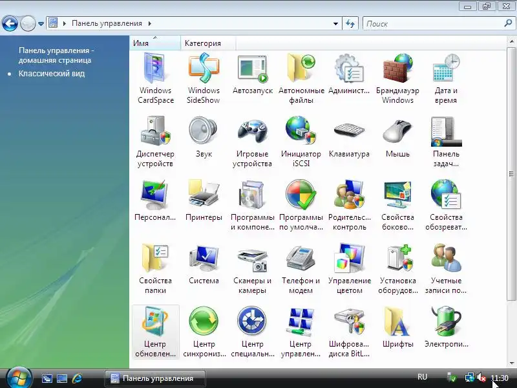Screen dimensions: 517x388
Task: Open Мышь settings
Action: coord(397,137)
